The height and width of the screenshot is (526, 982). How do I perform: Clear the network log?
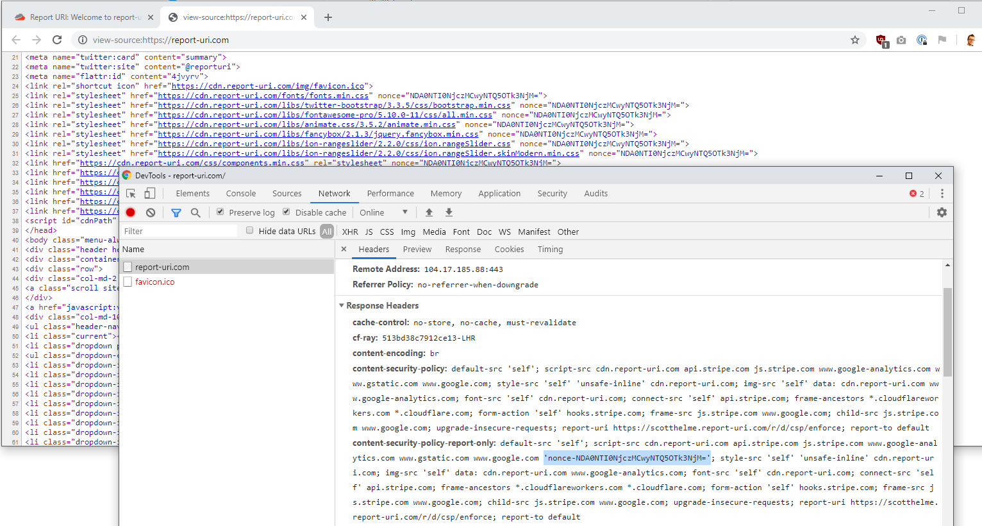(151, 212)
